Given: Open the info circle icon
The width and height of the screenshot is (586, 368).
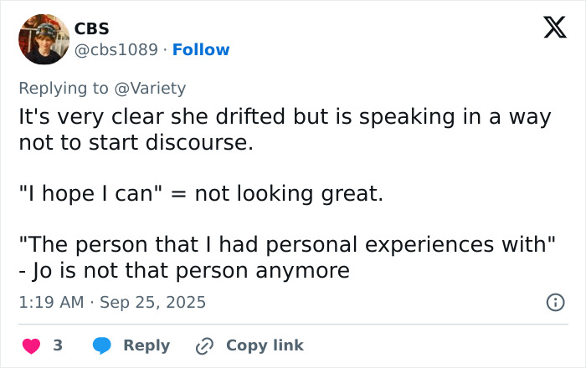Looking at the screenshot, I should (x=555, y=302).
